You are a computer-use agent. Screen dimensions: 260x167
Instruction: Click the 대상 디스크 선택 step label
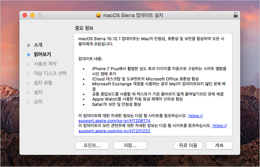50,73
